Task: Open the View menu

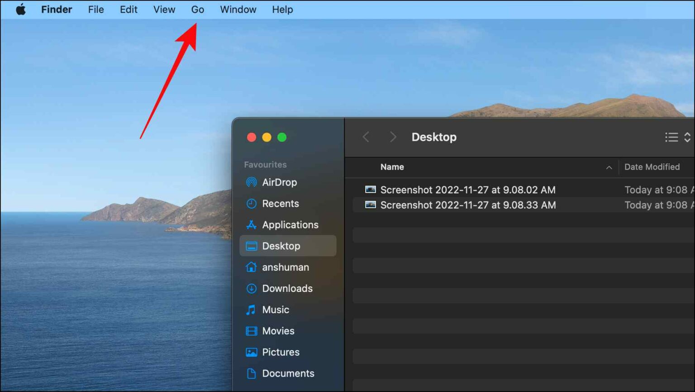Action: coord(164,10)
